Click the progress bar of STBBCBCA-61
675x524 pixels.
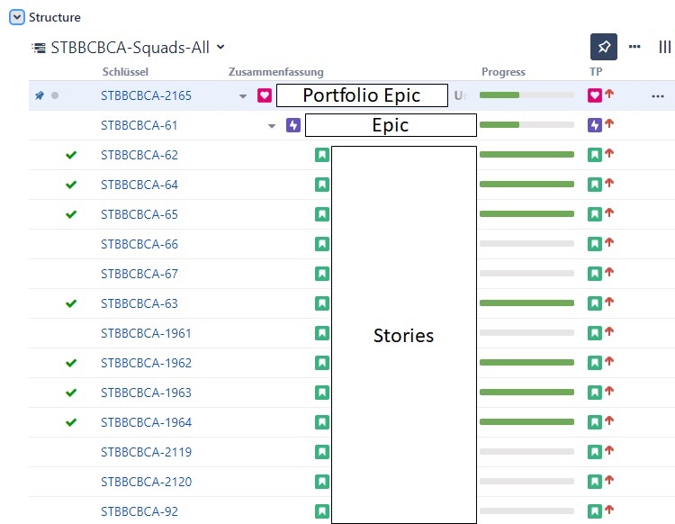(526, 125)
